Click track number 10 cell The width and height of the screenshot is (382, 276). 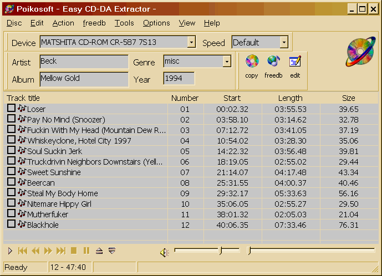[x=185, y=204]
